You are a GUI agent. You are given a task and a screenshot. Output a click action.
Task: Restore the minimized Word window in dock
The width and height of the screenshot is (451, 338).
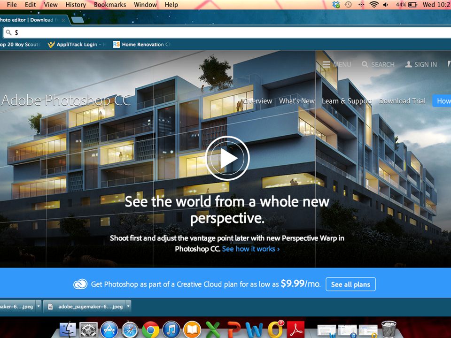(x=327, y=331)
